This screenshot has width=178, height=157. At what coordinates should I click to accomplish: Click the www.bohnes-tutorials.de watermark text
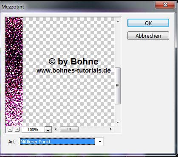(x=73, y=70)
